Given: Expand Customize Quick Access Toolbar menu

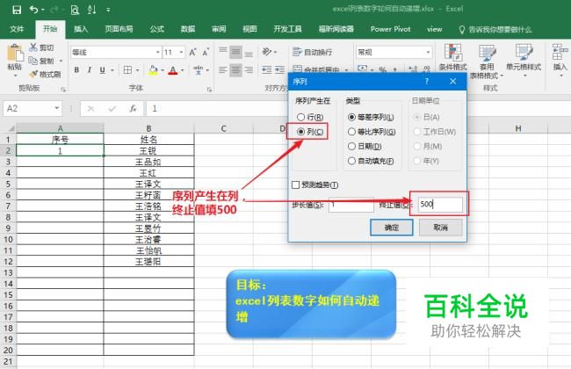Looking at the screenshot, I should [x=108, y=11].
